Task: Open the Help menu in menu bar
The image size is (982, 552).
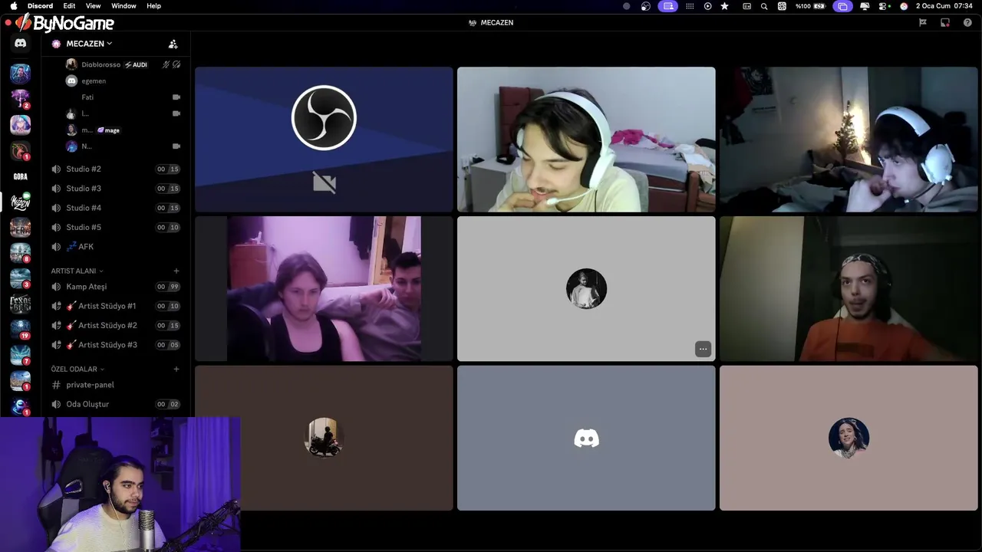Action: (153, 6)
